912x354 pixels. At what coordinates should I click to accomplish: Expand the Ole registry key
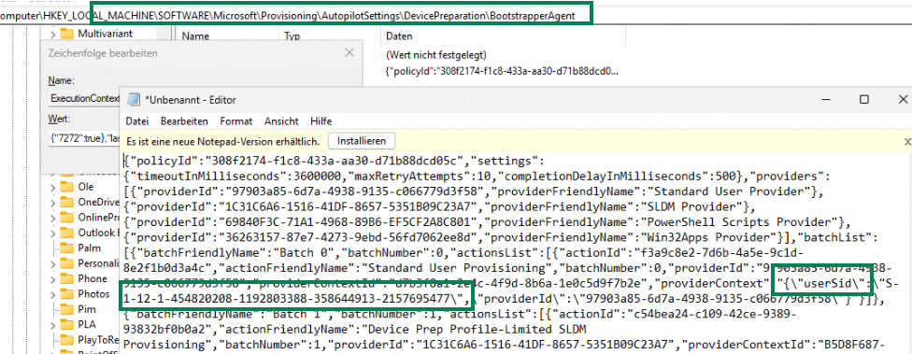point(53,187)
